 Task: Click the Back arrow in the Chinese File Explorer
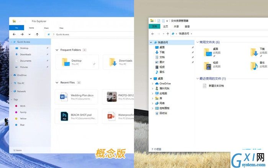pyautogui.click(x=153, y=34)
